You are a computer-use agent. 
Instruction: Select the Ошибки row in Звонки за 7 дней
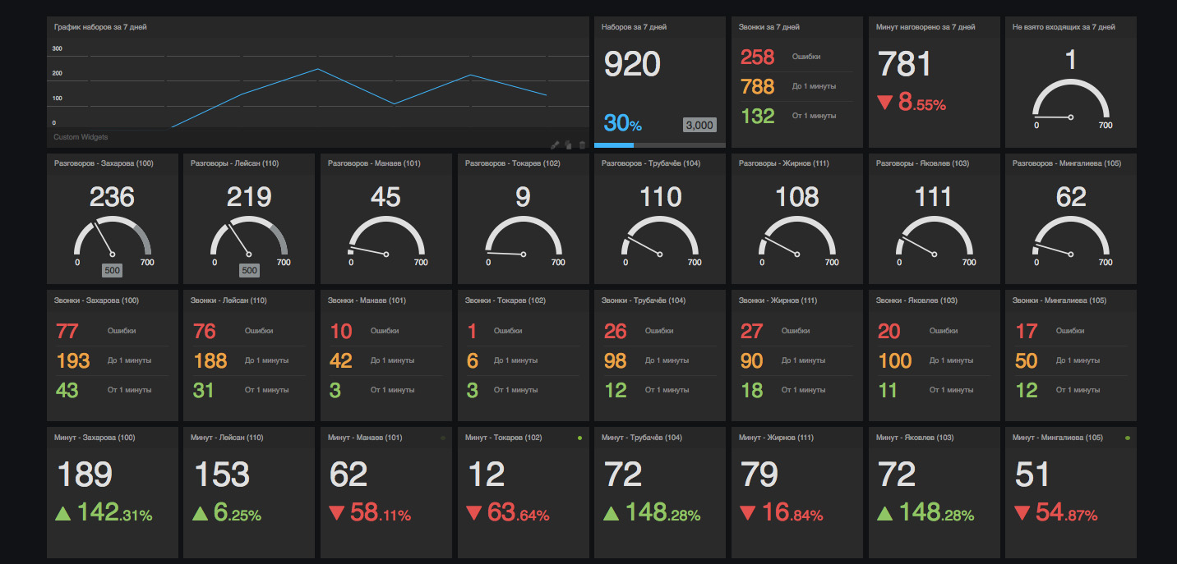[796, 57]
